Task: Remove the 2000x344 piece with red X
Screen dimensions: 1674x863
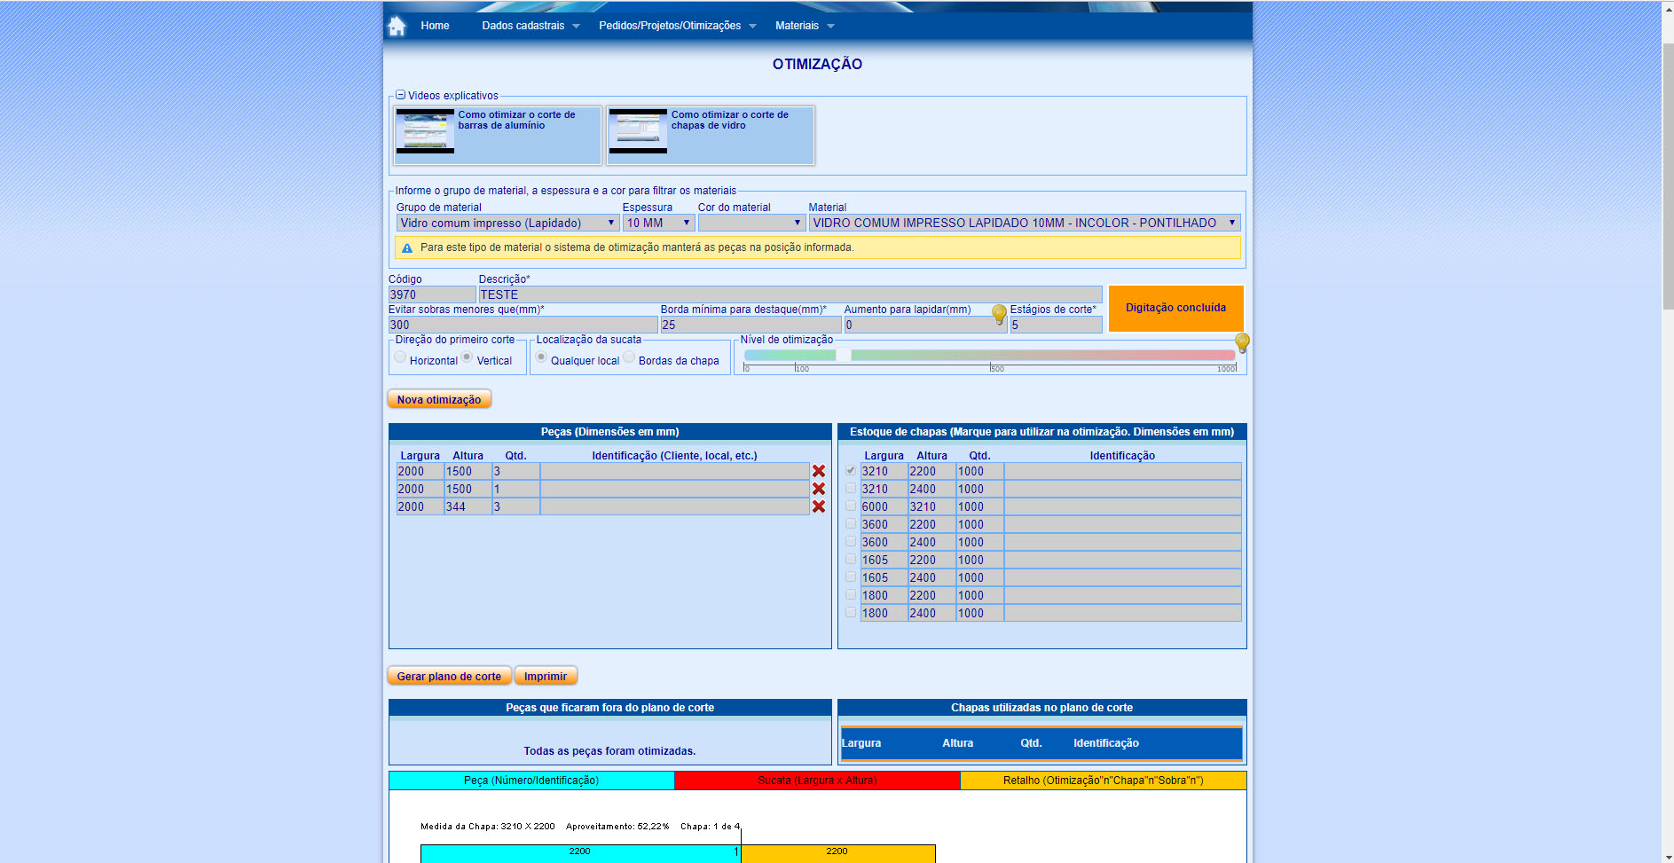Action: pyautogui.click(x=819, y=506)
